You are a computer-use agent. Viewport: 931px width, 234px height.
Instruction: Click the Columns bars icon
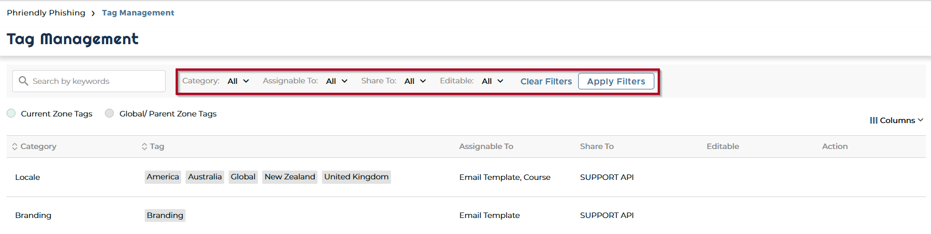pyautogui.click(x=874, y=120)
